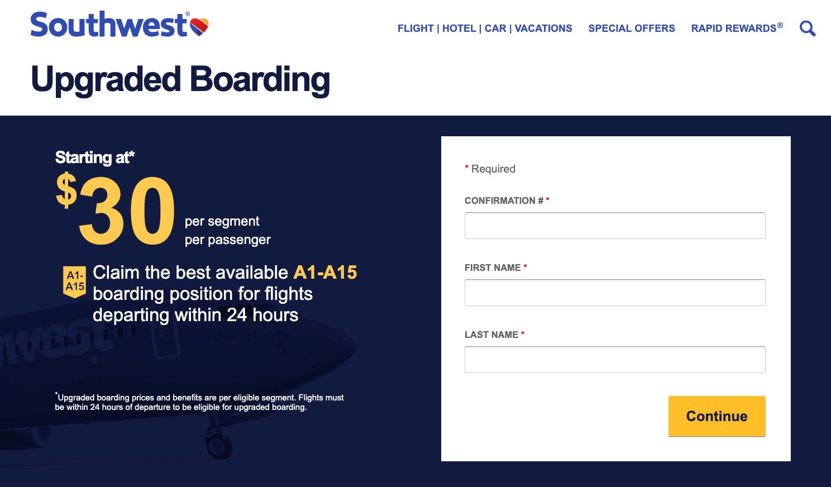
Task: Click the Required asterisk legend text
Action: [x=490, y=168]
